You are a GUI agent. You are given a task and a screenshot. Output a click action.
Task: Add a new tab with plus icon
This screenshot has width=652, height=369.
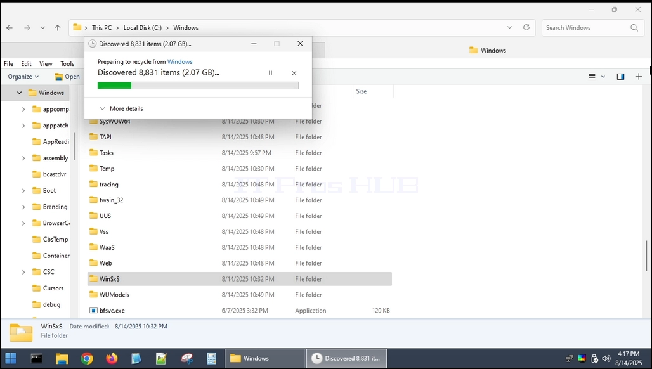pos(639,77)
